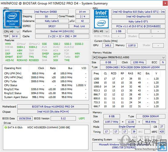The width and height of the screenshot is (168, 152).
Task: Click the CPU HFM (Max) row
Action: (45, 77)
